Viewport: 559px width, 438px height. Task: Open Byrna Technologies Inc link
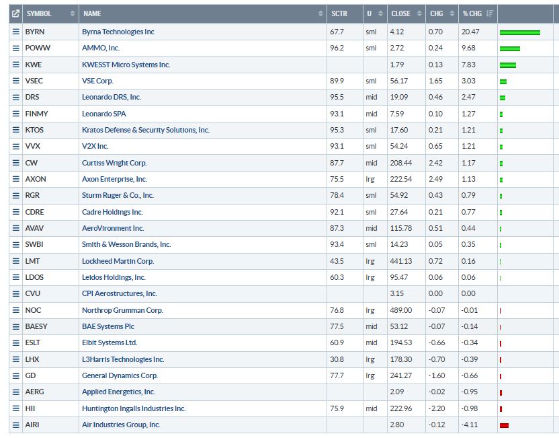[x=118, y=32]
